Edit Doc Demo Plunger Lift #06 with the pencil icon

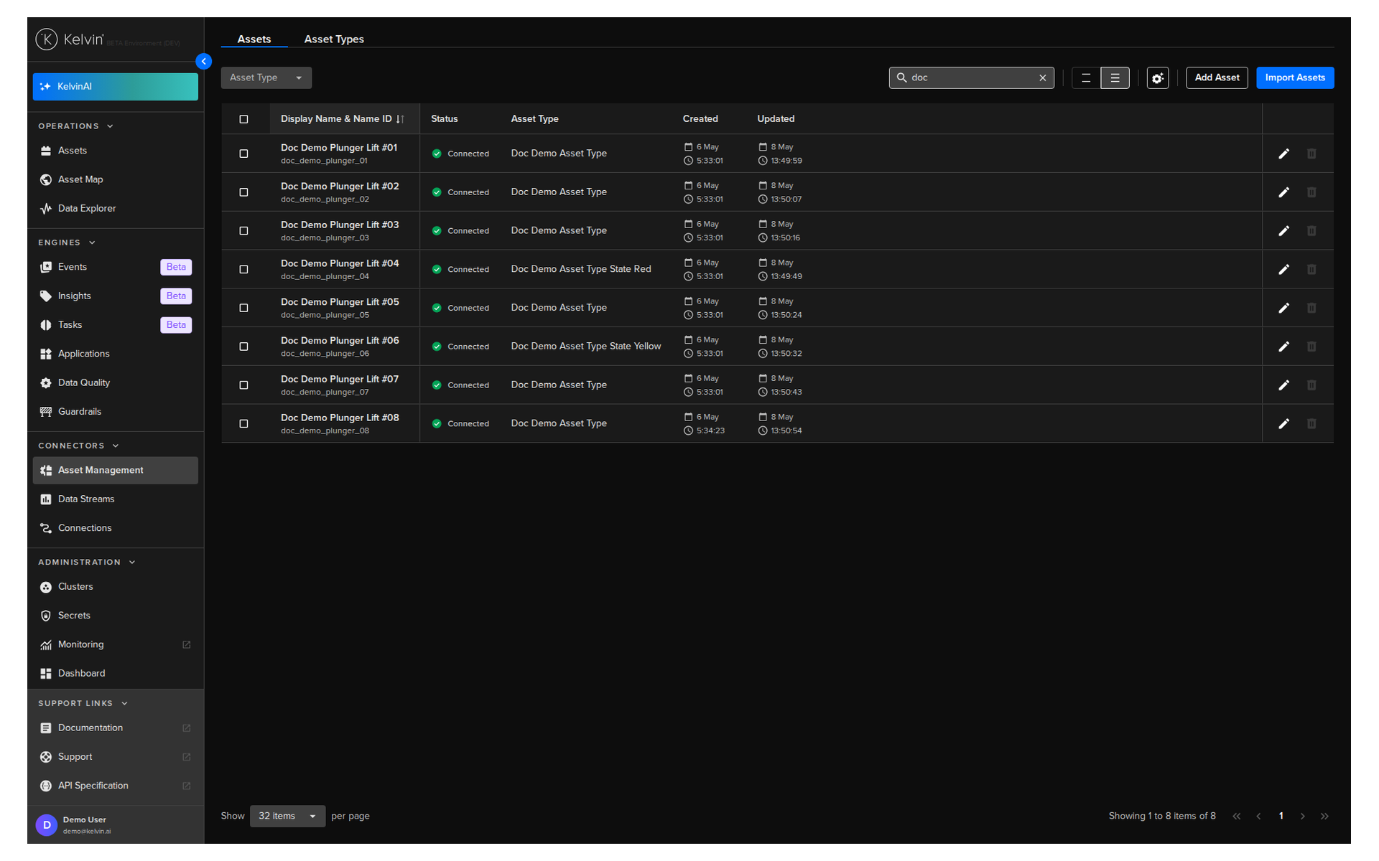1283,347
